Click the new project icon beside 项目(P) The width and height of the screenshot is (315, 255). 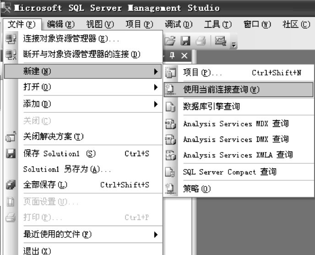click(x=170, y=72)
